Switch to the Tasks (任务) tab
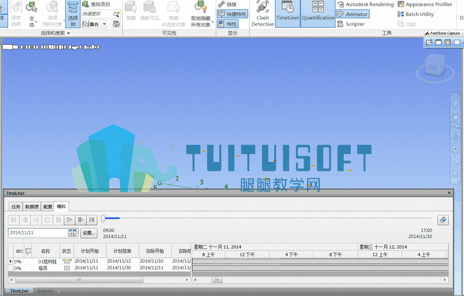464x296 pixels. pyautogui.click(x=16, y=207)
